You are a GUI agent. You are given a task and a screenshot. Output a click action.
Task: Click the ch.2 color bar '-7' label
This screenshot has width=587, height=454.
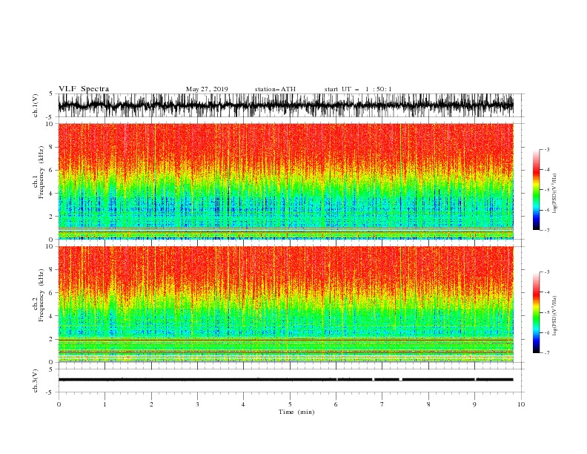[546, 353]
